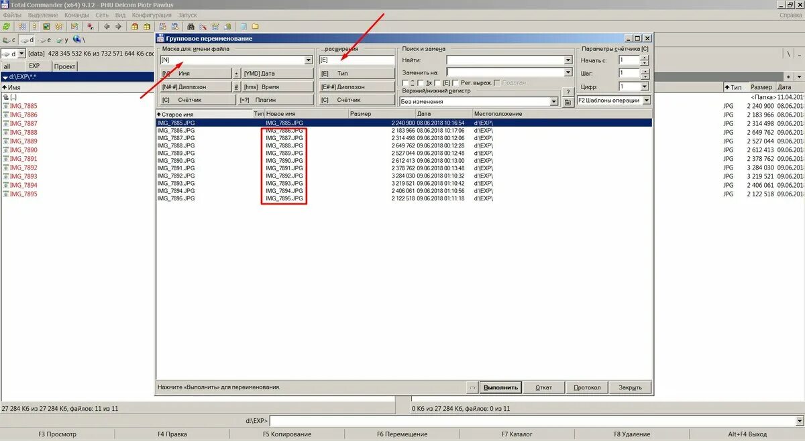This screenshot has height=441, width=805.
Task: Open the Конфигурация menu
Action: [x=151, y=15]
